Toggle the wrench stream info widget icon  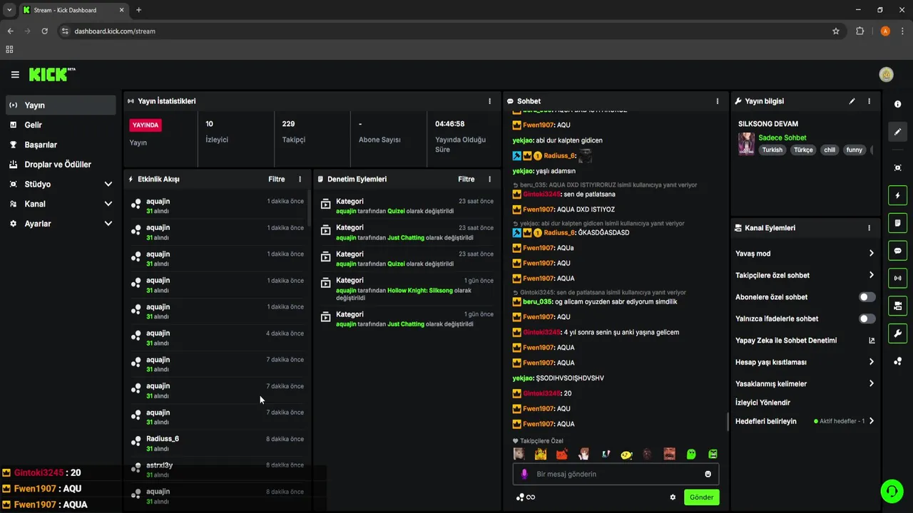tap(897, 333)
